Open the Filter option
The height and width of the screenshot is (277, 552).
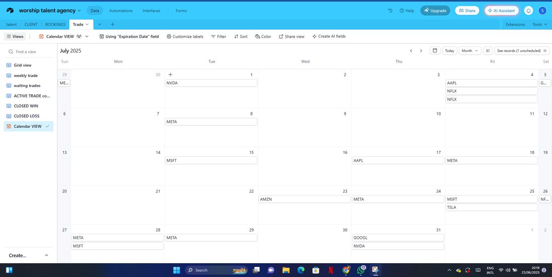tap(218, 36)
